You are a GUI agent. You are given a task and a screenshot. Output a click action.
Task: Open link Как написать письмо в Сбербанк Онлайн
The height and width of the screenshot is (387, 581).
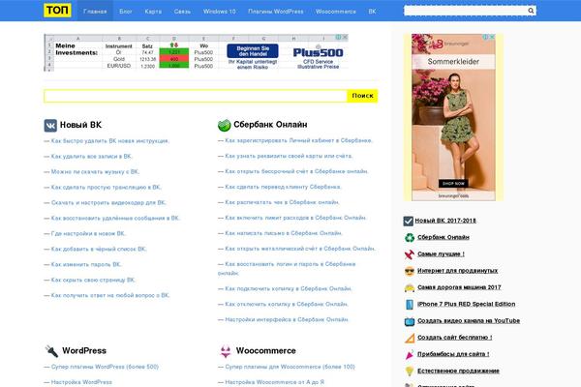coord(284,233)
